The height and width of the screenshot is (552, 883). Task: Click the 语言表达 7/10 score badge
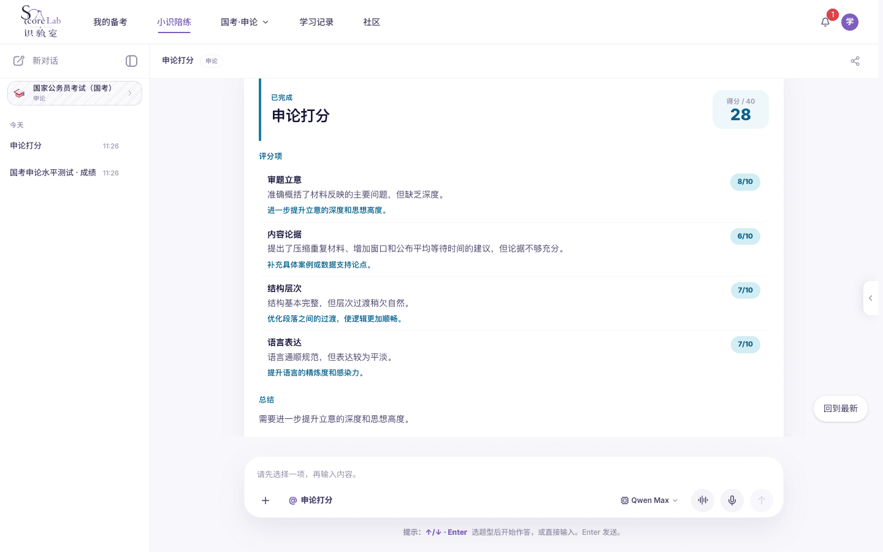click(745, 345)
